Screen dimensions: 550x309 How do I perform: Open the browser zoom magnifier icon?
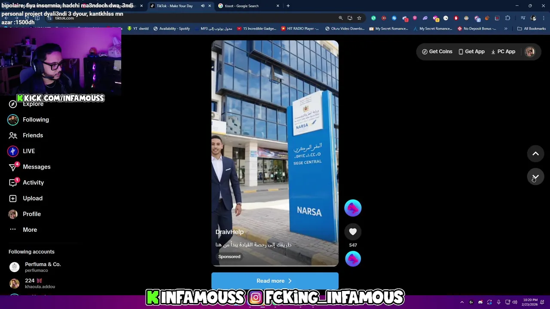[340, 18]
